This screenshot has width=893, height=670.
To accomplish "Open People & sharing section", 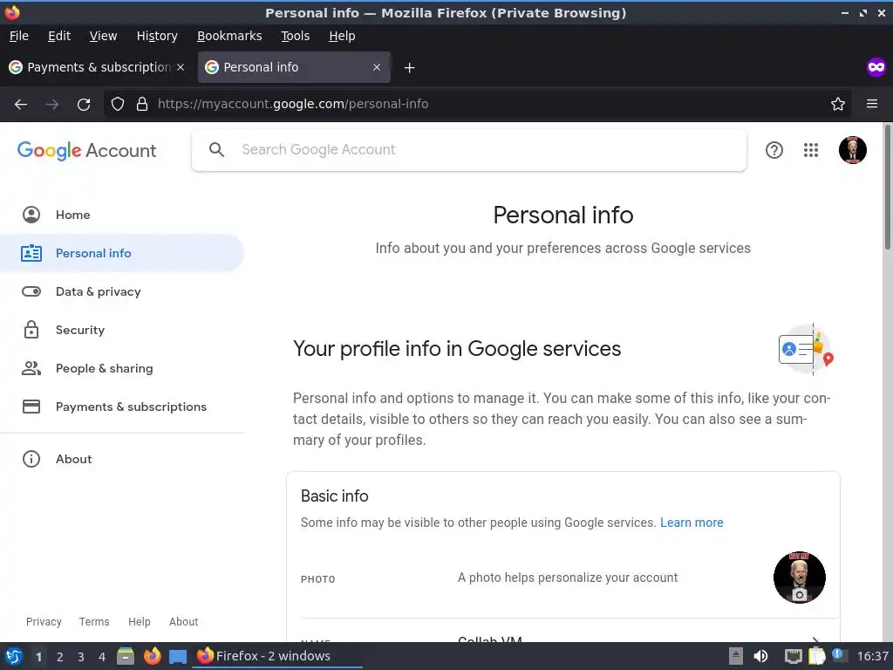I will [122, 369].
